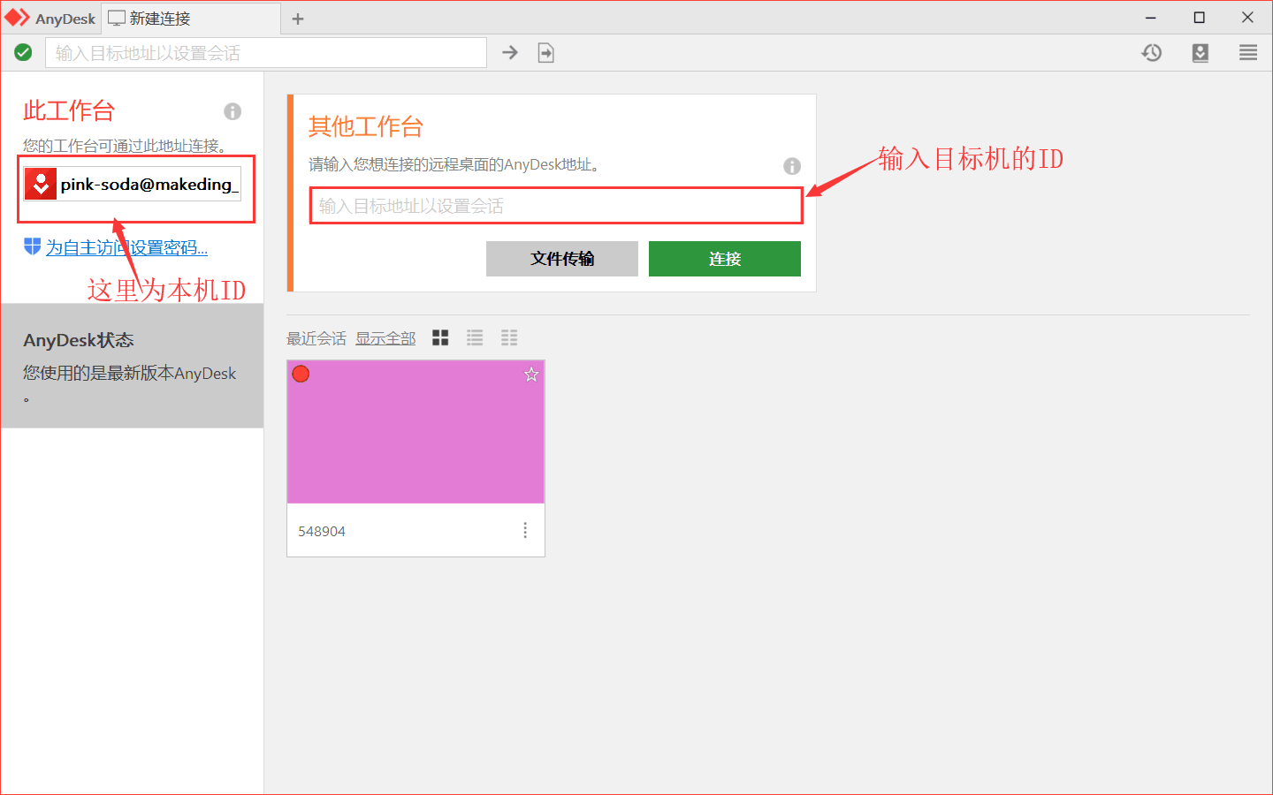The image size is (1273, 795).
Task: Select the 新建连接 tab
Action: coord(159,18)
